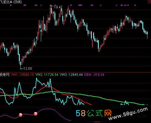Click the 12.88 low price label
This screenshot has height=123, width=151.
tap(28, 69)
